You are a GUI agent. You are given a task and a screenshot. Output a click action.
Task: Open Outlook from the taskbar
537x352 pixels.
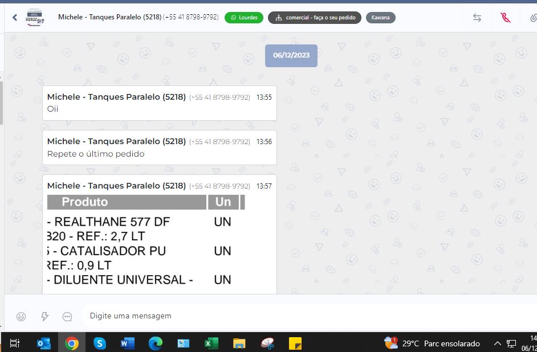(43, 343)
